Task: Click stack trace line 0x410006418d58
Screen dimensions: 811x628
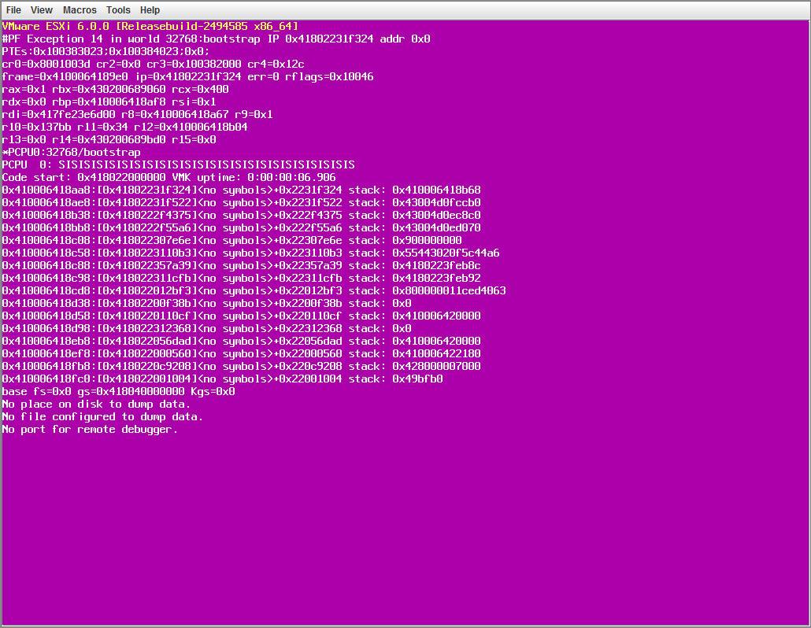Action: pos(242,316)
